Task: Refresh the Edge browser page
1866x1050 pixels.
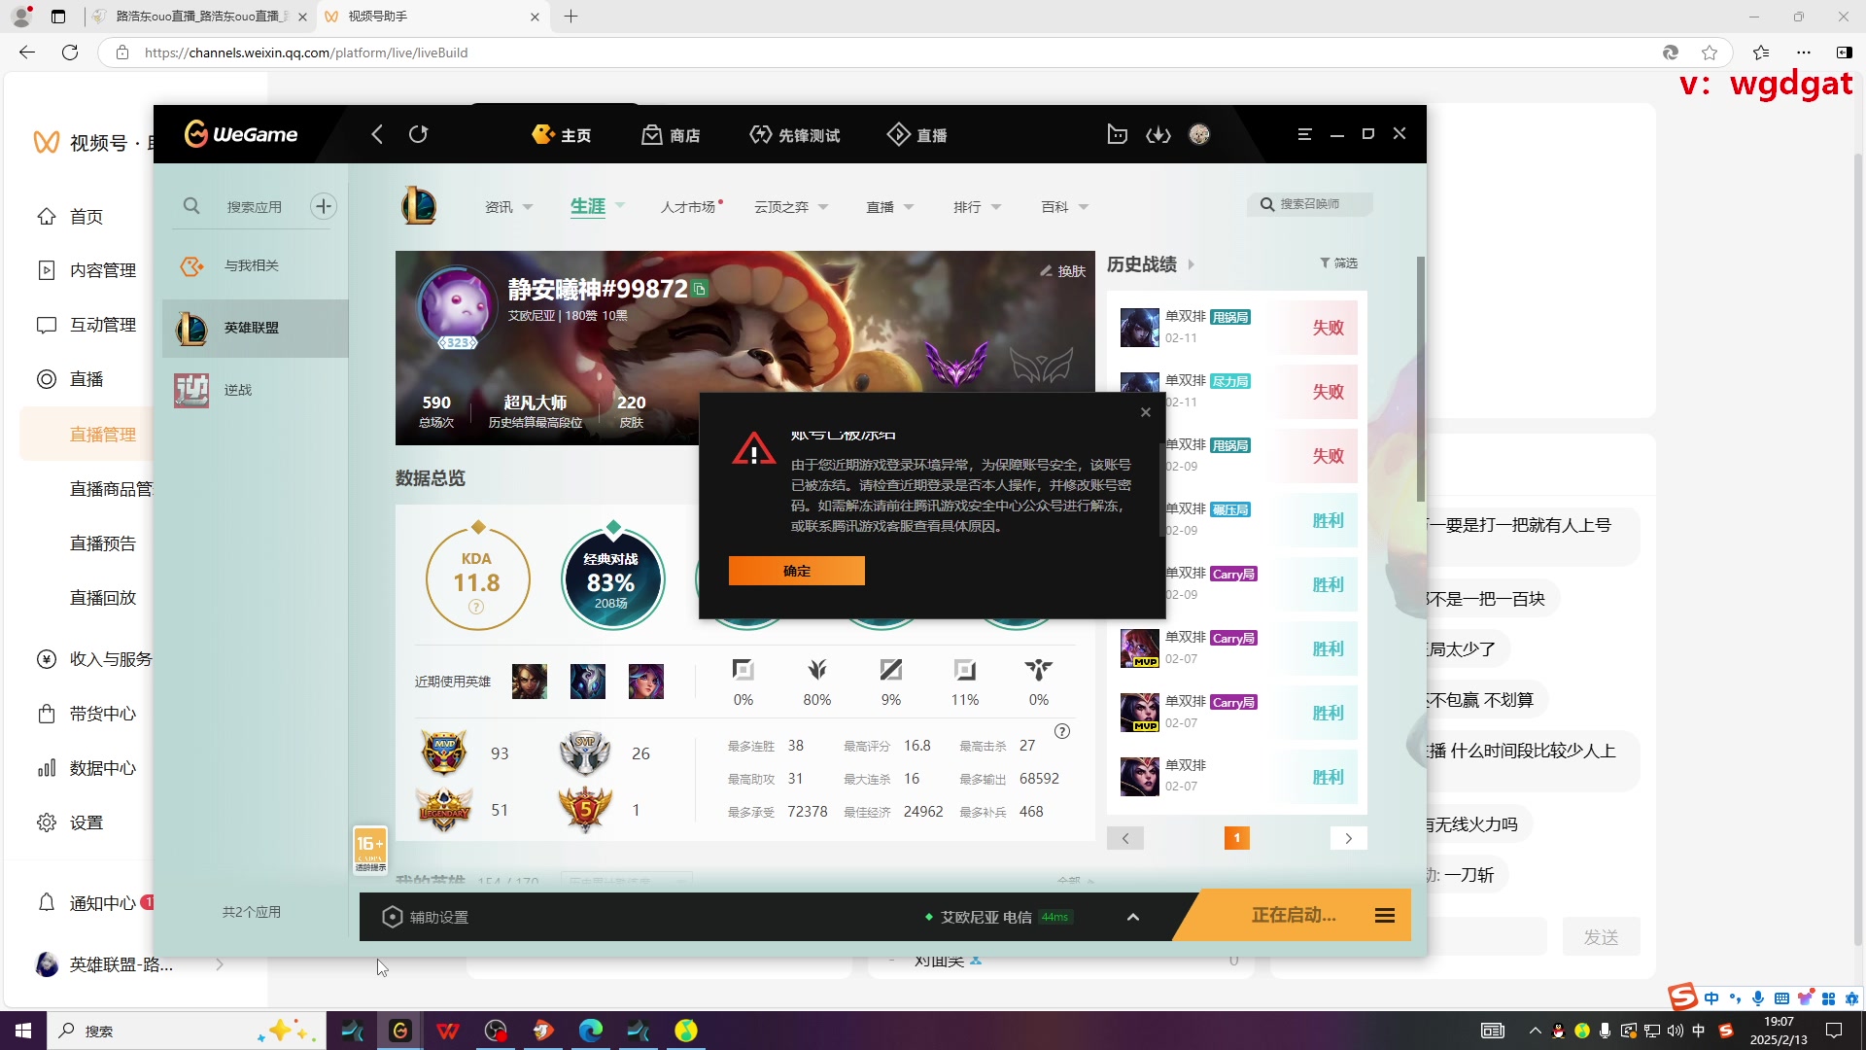Action: pyautogui.click(x=70, y=52)
